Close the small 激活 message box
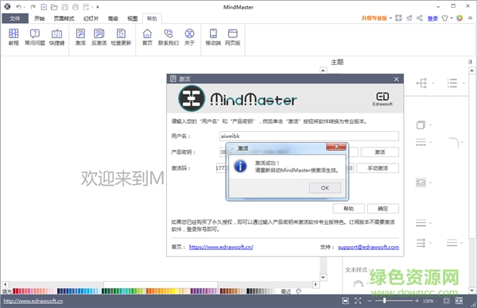 coord(336,147)
